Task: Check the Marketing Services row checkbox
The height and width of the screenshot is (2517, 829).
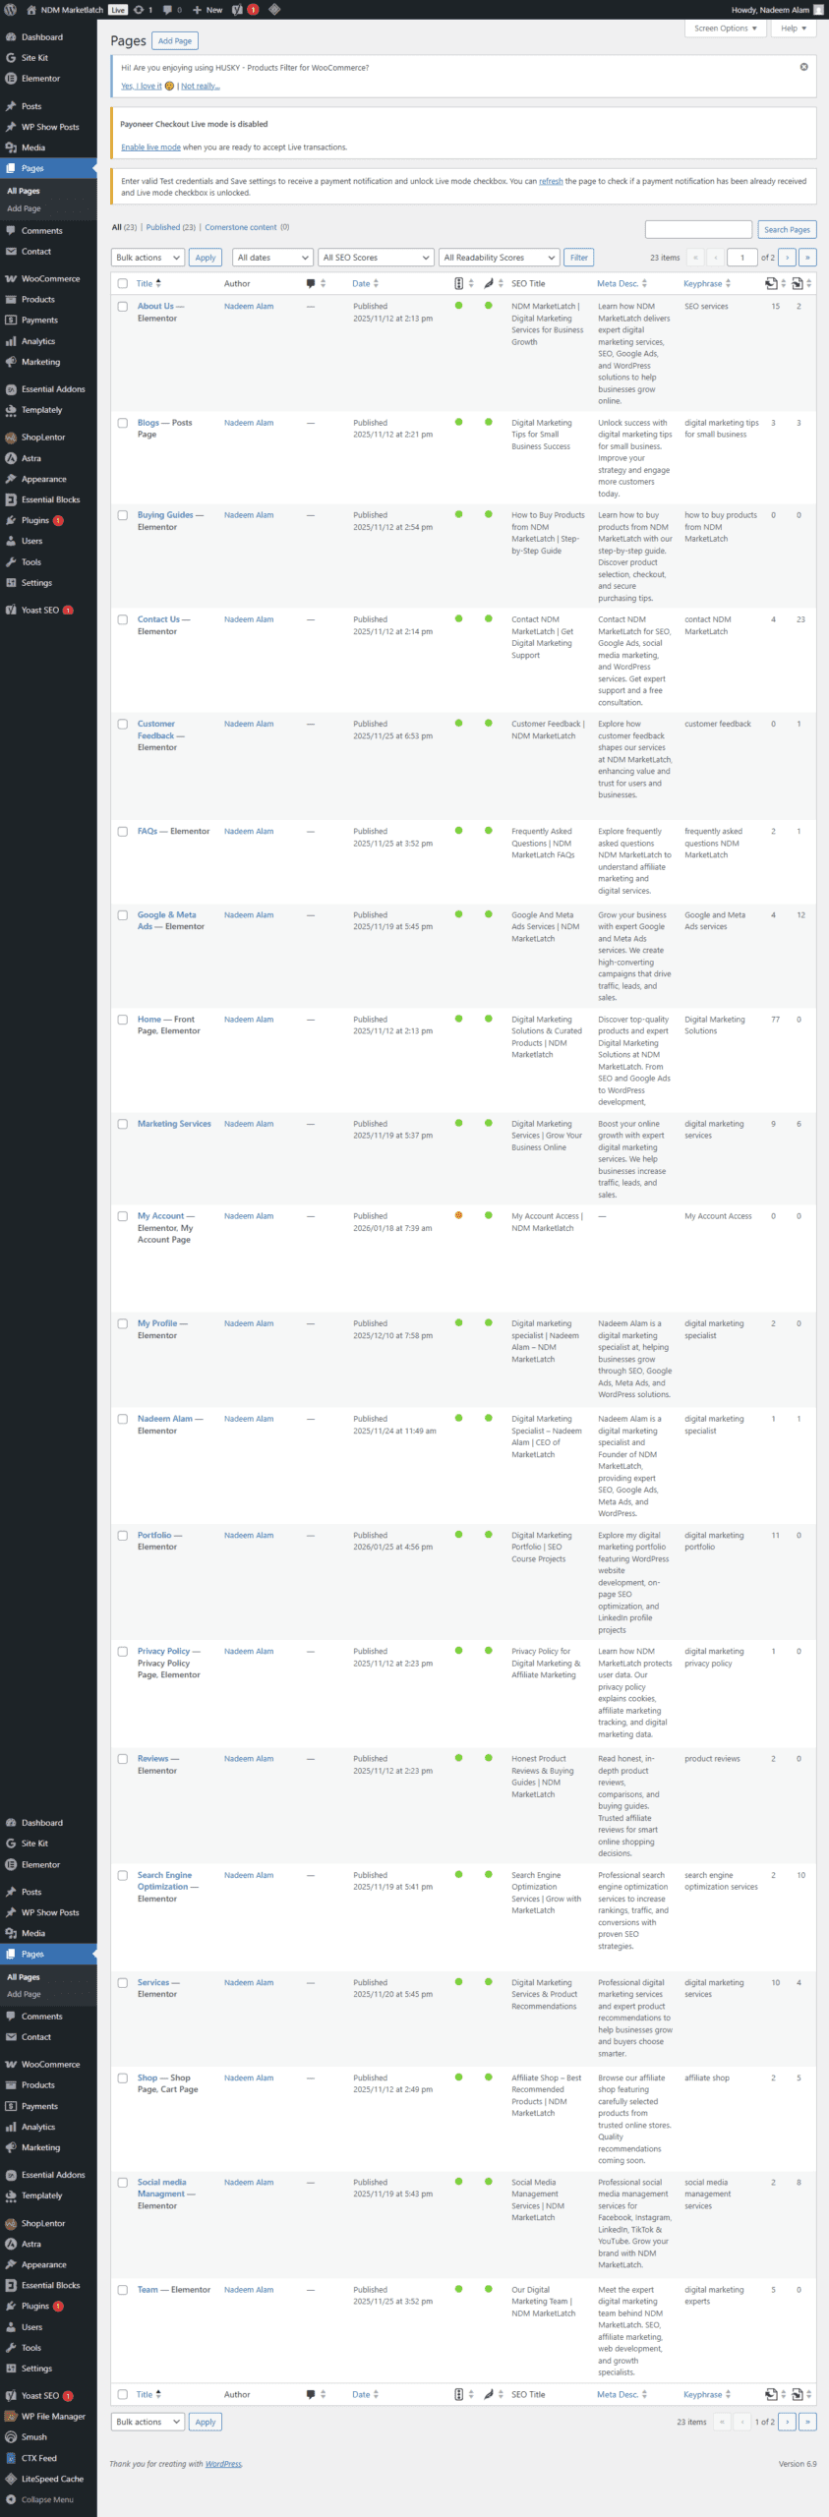Action: click(x=123, y=1124)
